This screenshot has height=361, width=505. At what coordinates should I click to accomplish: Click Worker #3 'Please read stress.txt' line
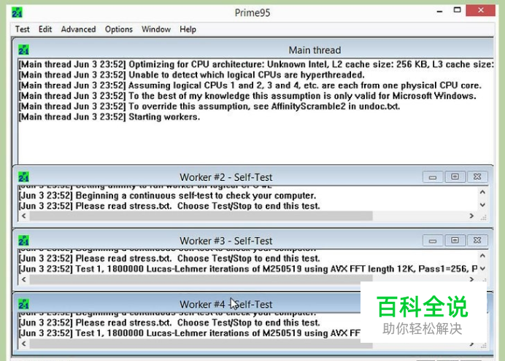[x=169, y=258]
